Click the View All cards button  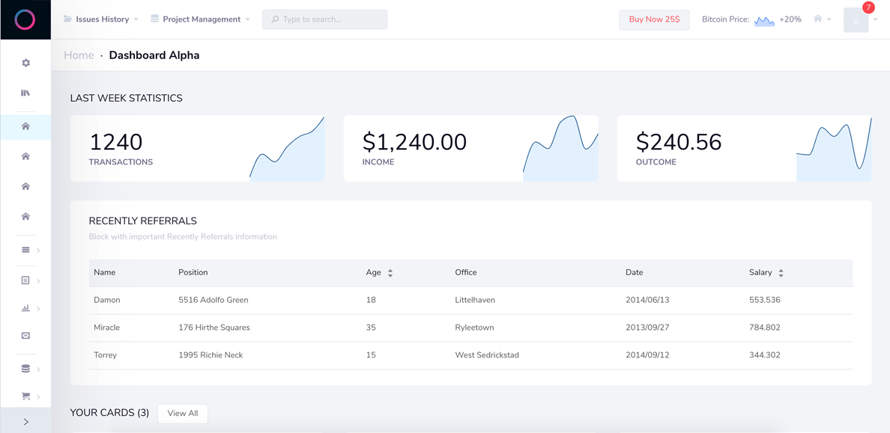[x=183, y=413]
